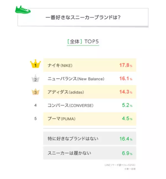
Task: Click the bronze crown rank 3 icon
Action: click(x=35, y=92)
